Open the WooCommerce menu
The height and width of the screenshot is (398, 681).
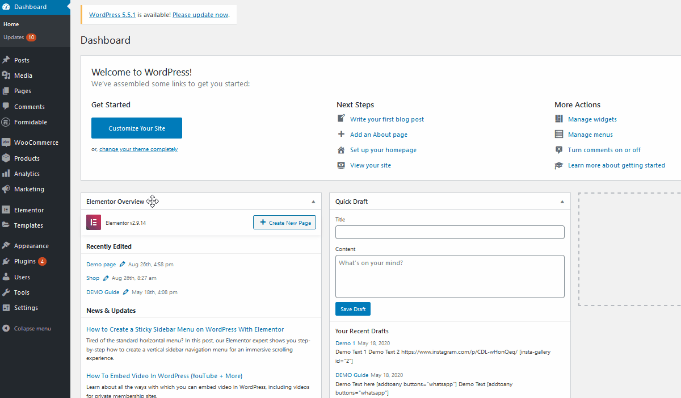pos(35,143)
